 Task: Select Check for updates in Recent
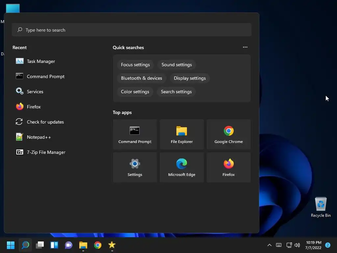(x=40, y=122)
